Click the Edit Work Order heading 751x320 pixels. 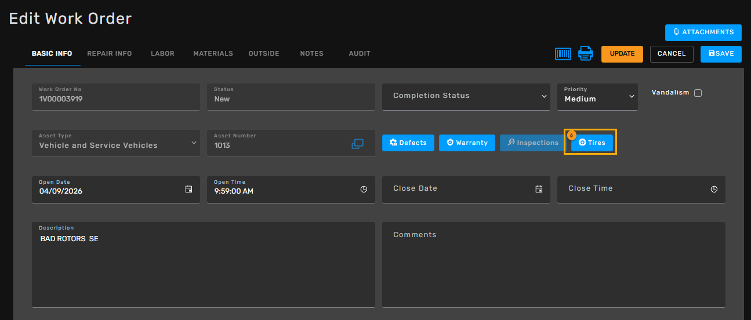70,19
